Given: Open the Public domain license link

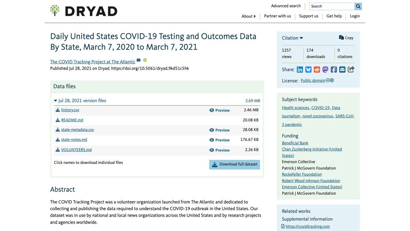Looking at the screenshot, I should point(313,81).
